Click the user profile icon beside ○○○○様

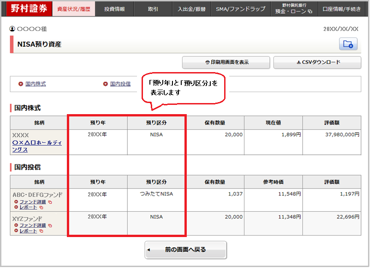(12, 29)
